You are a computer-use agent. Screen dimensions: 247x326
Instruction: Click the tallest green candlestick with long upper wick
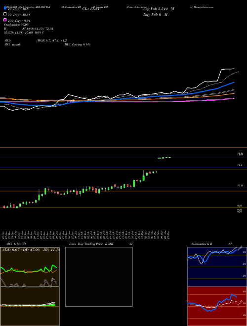click(x=143, y=176)
